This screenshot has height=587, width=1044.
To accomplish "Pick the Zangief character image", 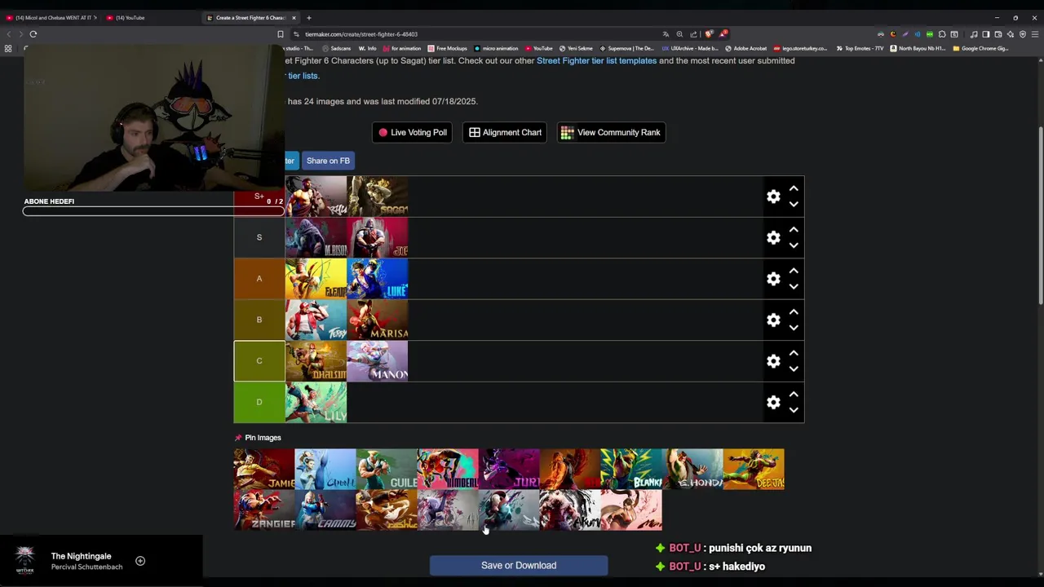I will [264, 510].
